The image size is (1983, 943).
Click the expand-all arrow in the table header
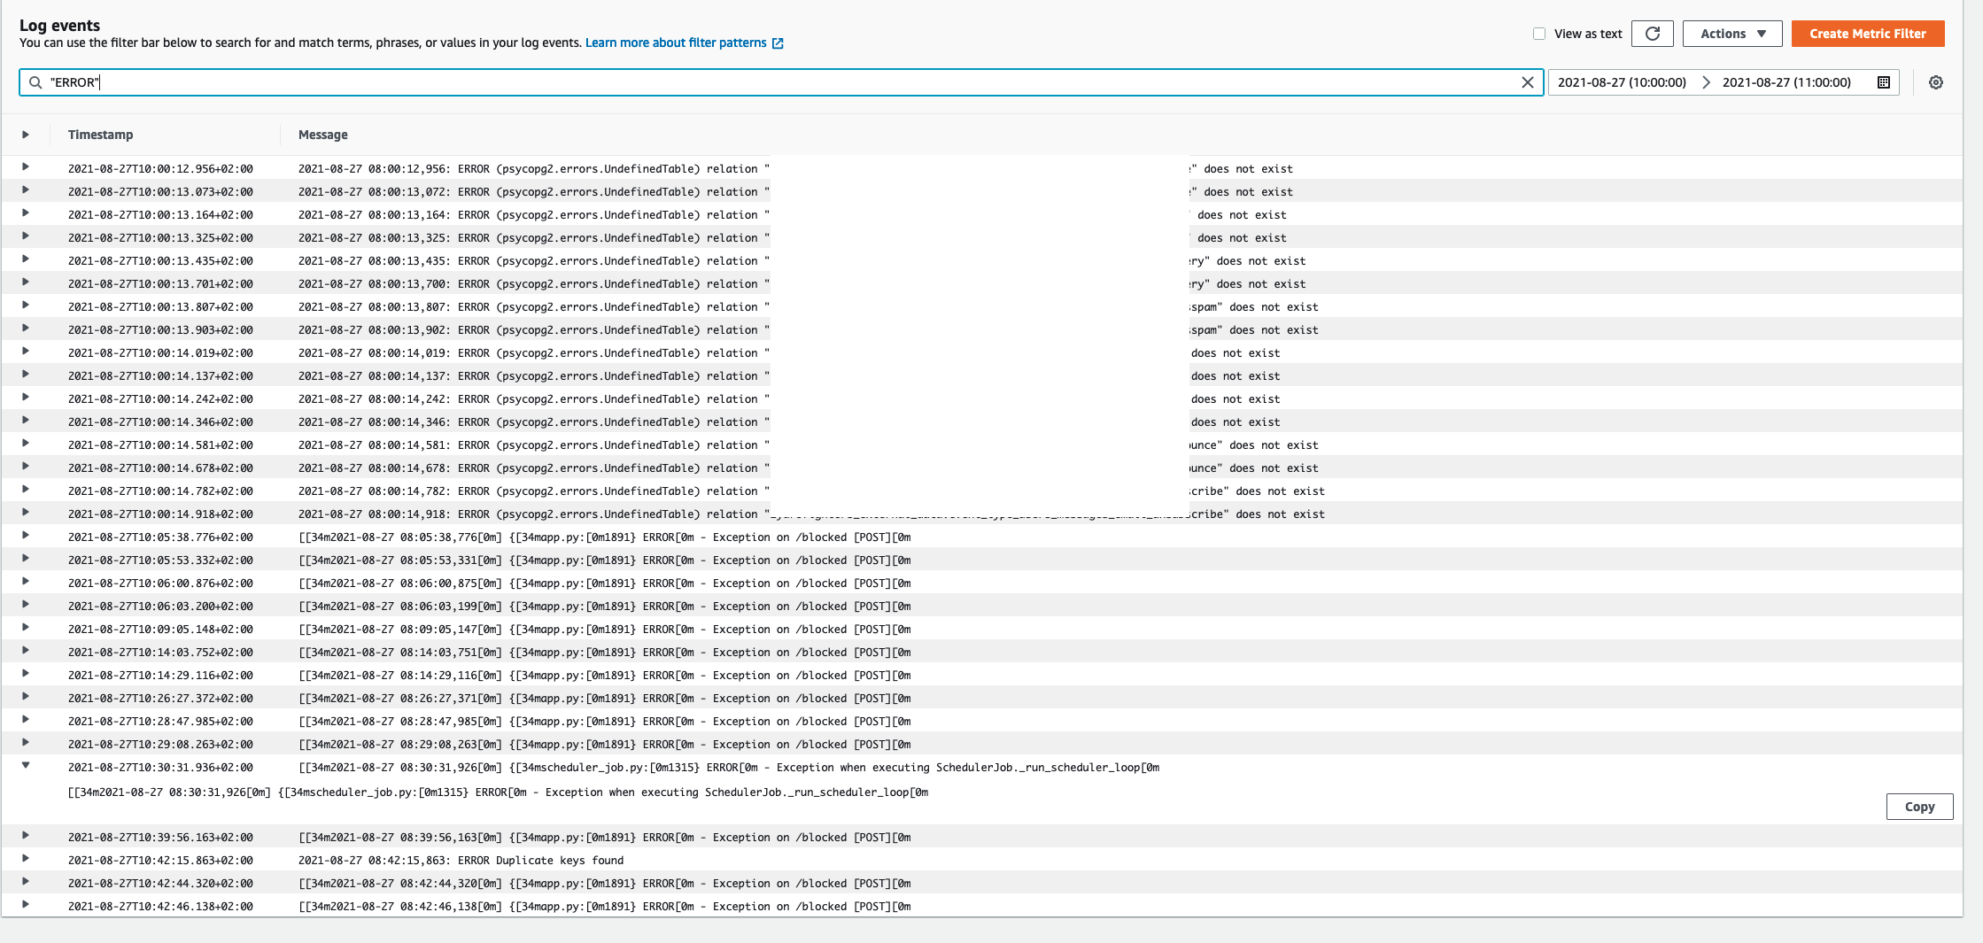pyautogui.click(x=25, y=135)
